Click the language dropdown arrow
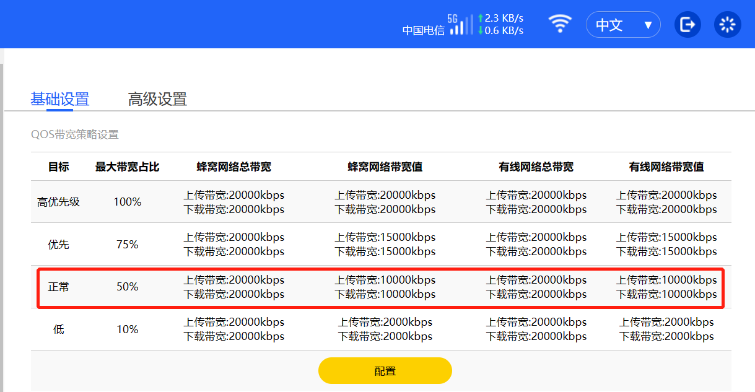Screen dimensions: 755x392 click(648, 25)
